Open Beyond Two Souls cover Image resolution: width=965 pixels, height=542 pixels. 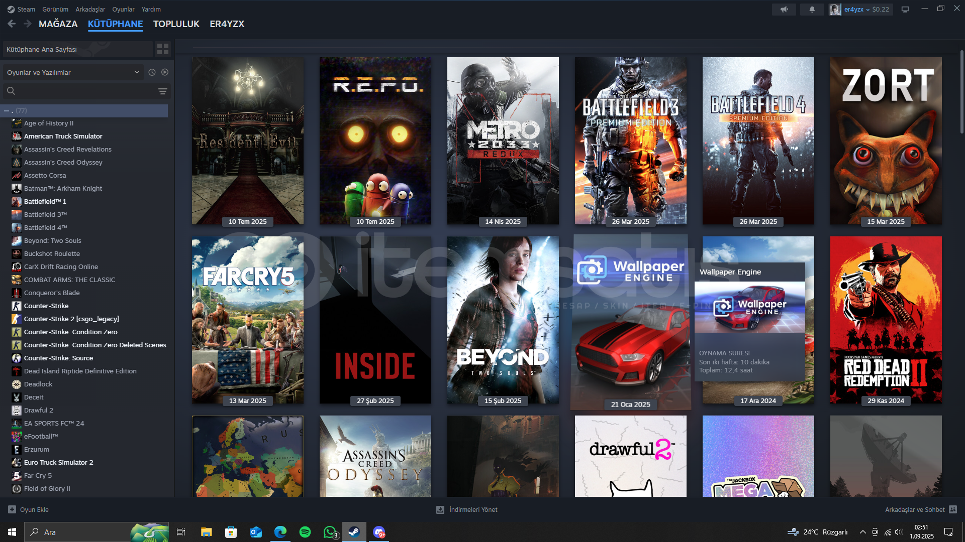coord(503,320)
